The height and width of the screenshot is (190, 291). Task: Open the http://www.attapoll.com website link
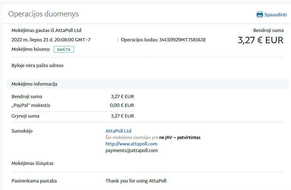click(131, 144)
